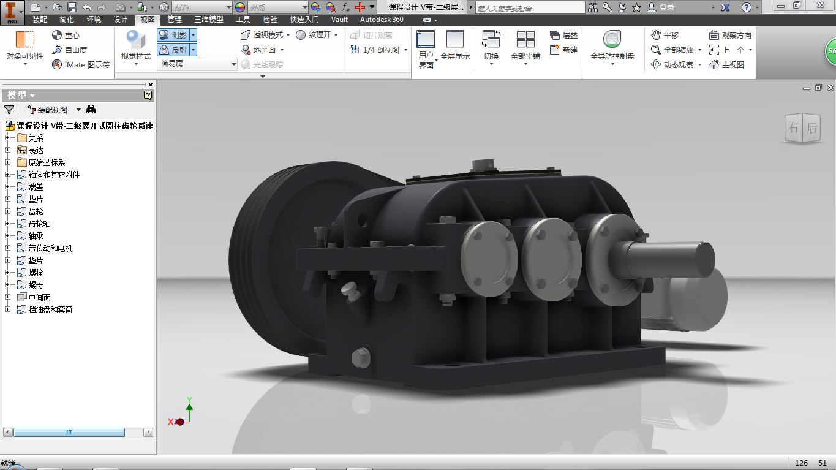Open the 简易房 lighting style dropdown

point(197,64)
